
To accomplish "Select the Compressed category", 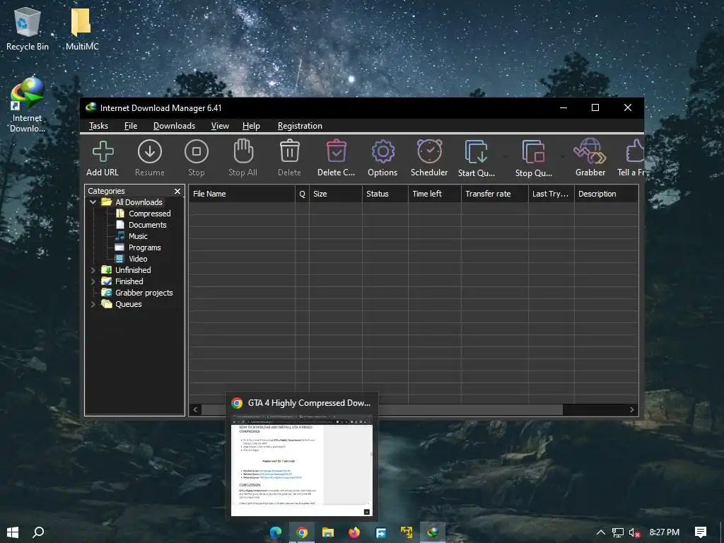I will pyautogui.click(x=143, y=214).
